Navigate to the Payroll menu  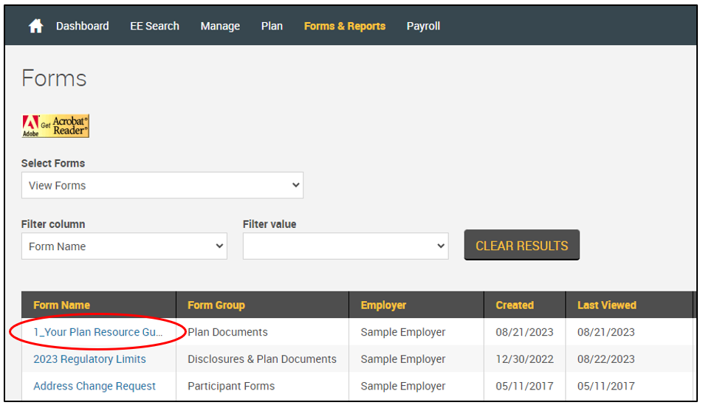[x=423, y=26]
